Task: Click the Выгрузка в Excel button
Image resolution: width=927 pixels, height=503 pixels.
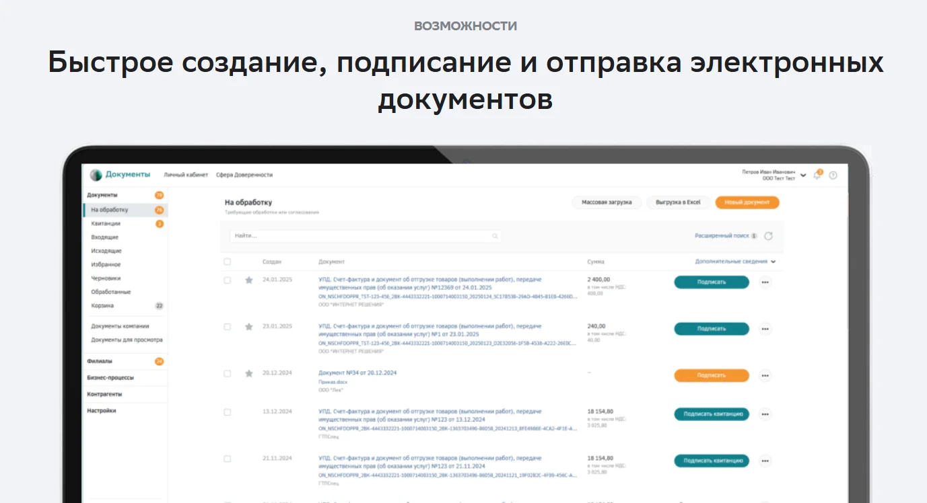Action: [x=678, y=202]
